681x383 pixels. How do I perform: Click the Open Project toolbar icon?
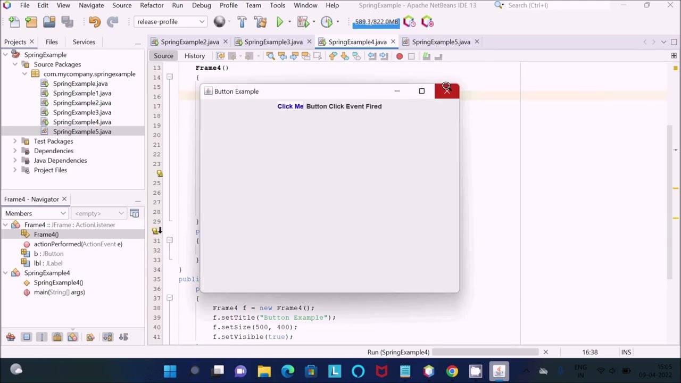click(x=49, y=22)
